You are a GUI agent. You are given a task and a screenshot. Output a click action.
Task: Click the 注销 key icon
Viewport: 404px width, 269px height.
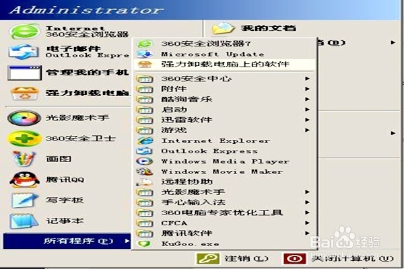(208, 258)
